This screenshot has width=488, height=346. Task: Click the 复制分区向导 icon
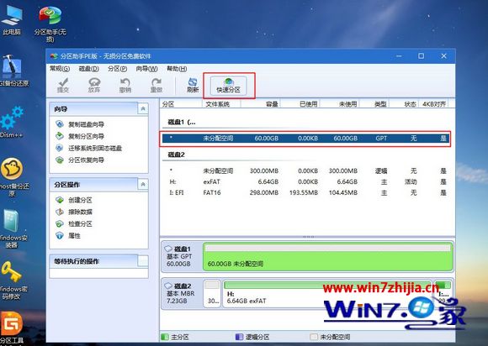pos(60,136)
